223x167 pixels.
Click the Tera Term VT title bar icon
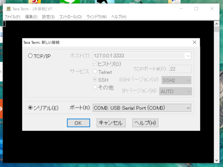click(9, 9)
